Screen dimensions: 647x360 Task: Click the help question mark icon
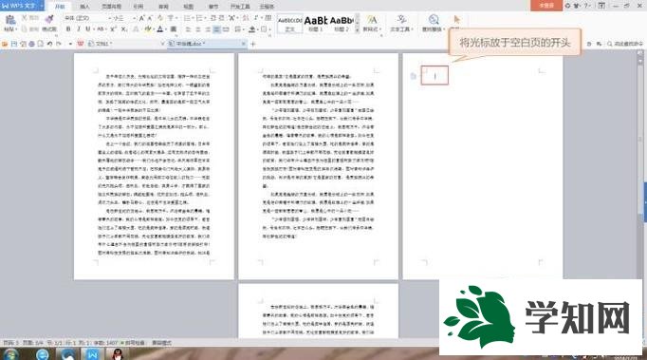[x=586, y=6]
